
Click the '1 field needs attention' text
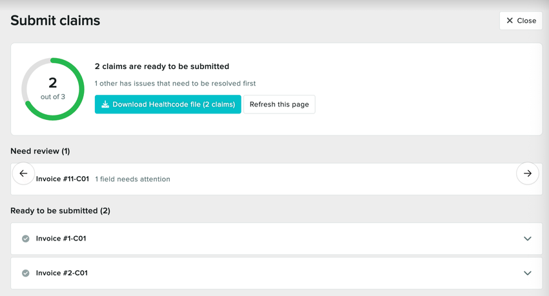[132, 179]
